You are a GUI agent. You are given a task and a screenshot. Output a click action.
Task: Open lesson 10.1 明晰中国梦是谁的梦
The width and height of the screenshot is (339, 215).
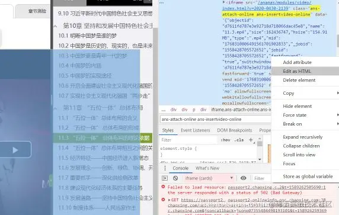click(x=88, y=36)
